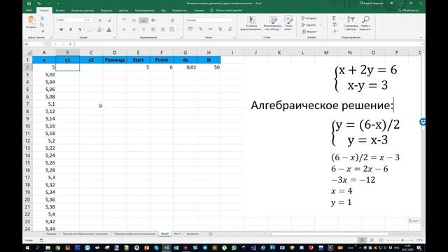Toggle bottom vertical alignment

point(143,20)
